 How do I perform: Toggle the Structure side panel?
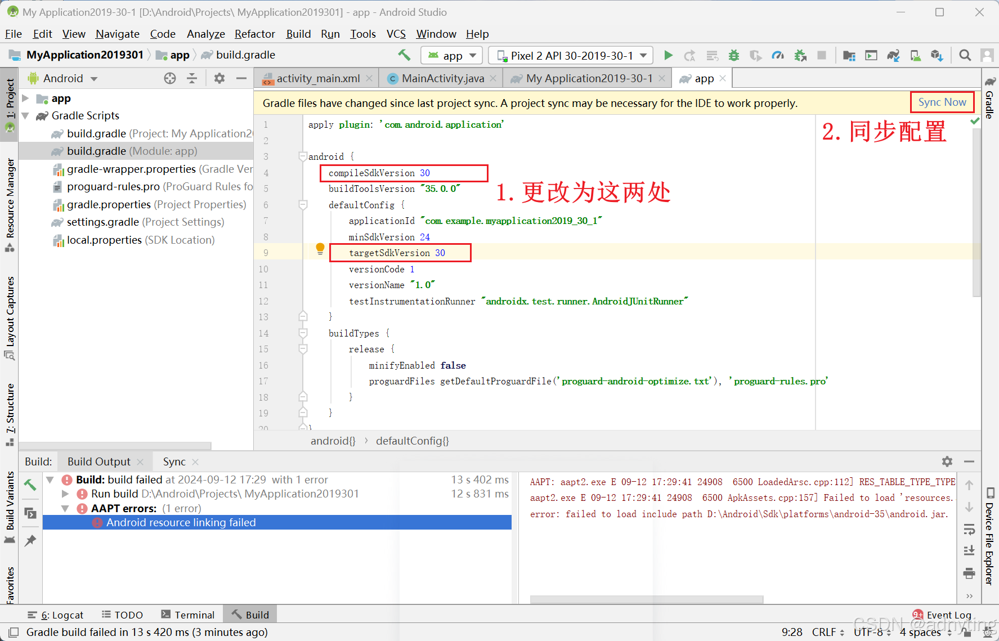pyautogui.click(x=10, y=415)
